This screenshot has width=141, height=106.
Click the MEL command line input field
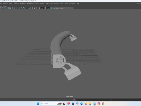[x=93, y=100]
